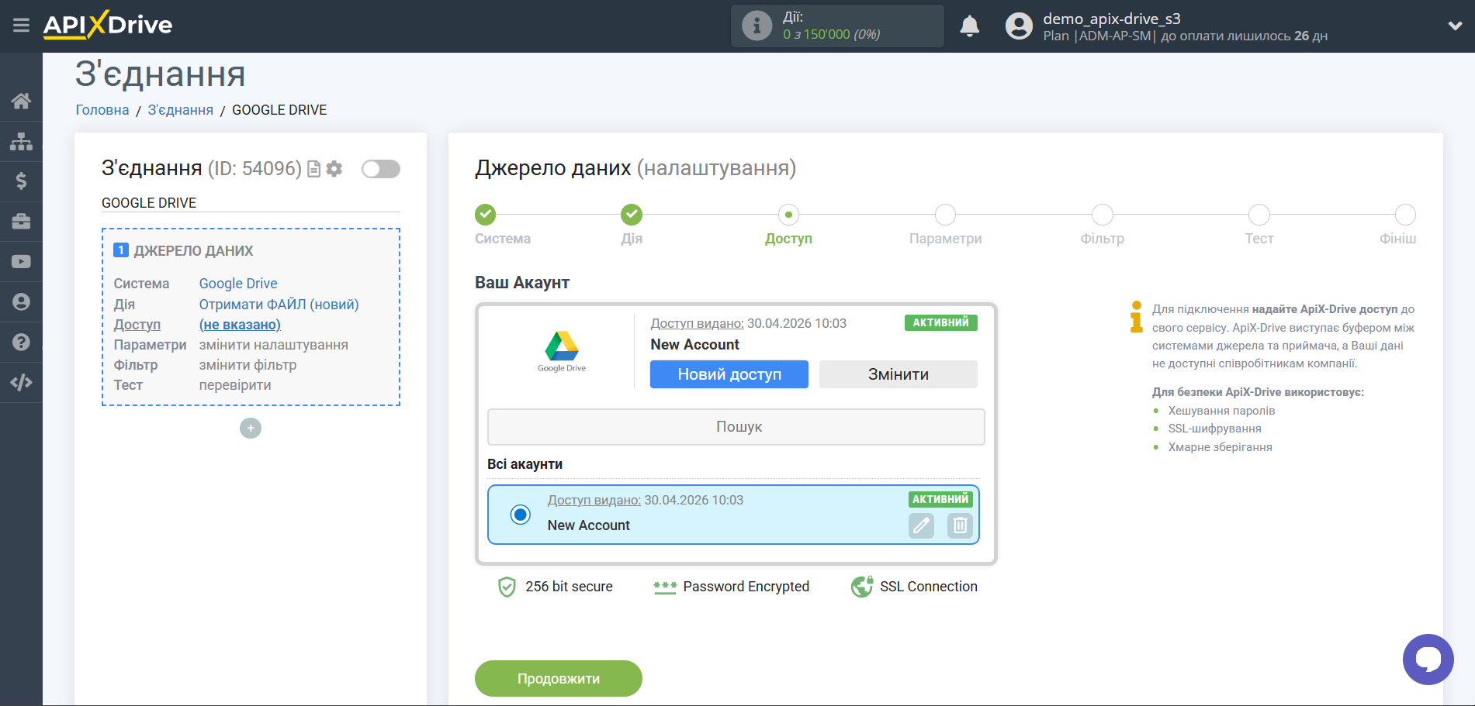The image size is (1475, 706).
Task: Click the actions info icon
Action: (x=757, y=26)
